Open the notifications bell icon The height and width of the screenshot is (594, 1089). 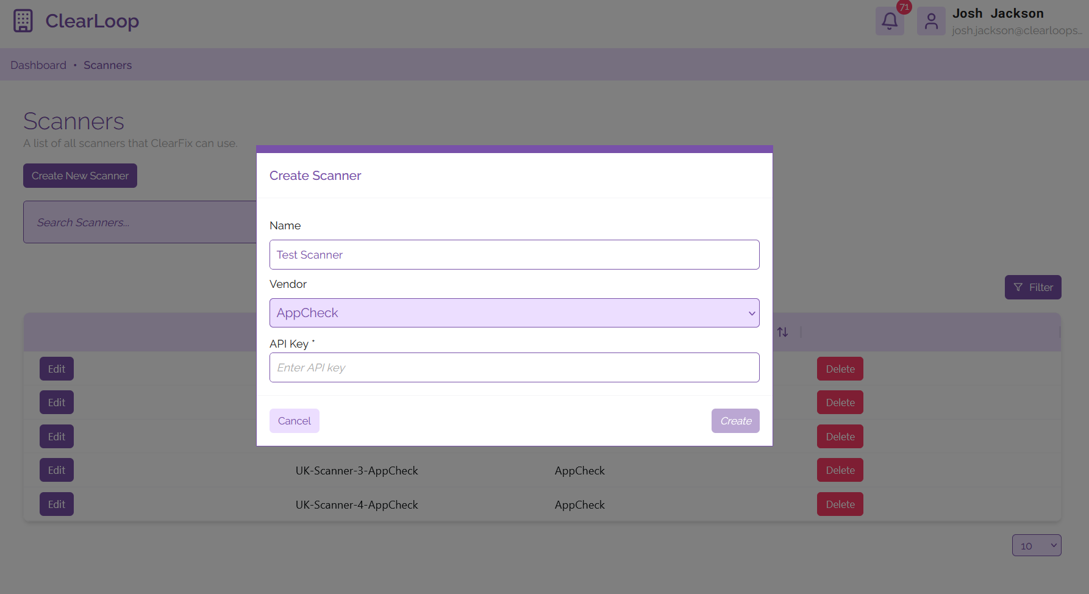[890, 21]
